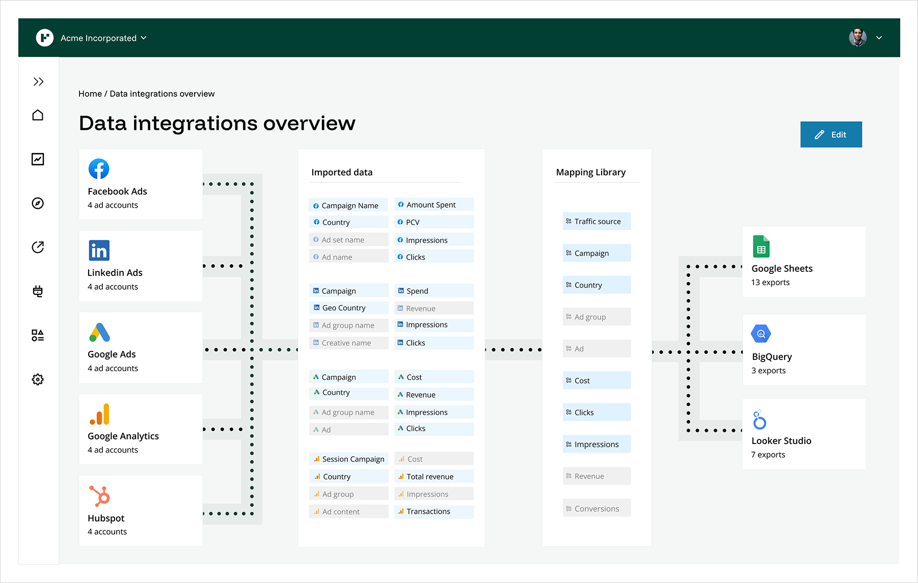Viewport: 918px width, 583px height.
Task: Click the plug-shaped integrations icon in sidebar
Action: (38, 291)
